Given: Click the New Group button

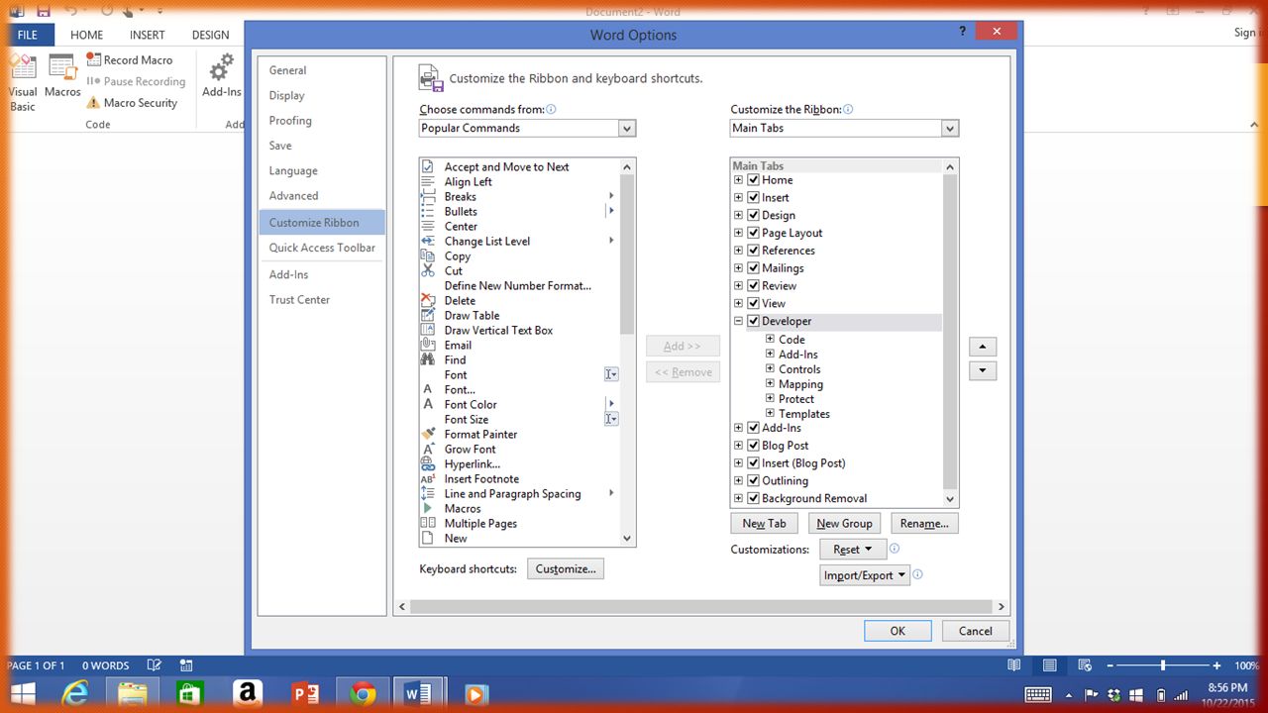Looking at the screenshot, I should click(x=844, y=524).
